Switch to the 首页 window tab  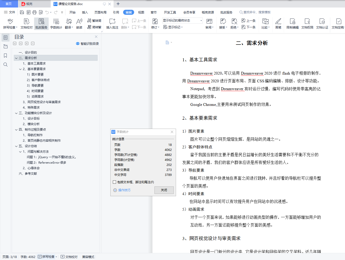(9, 4)
